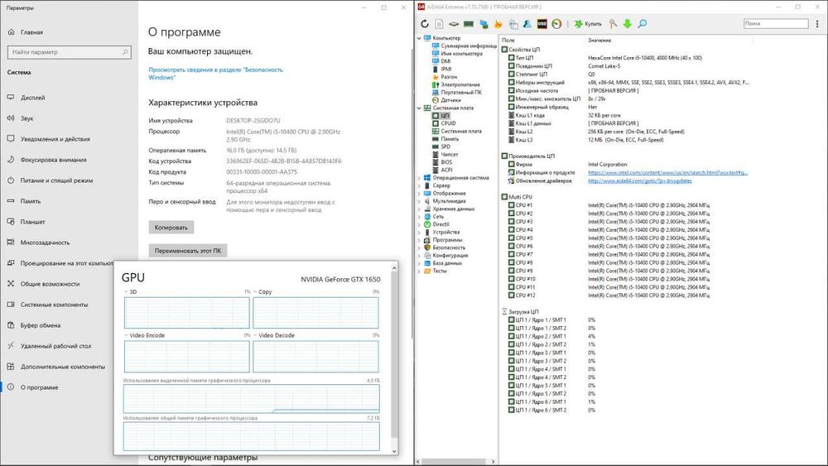Open the Report page icon in AIDA64 toolbar
Screen dimensions: 828x466
(x=440, y=24)
